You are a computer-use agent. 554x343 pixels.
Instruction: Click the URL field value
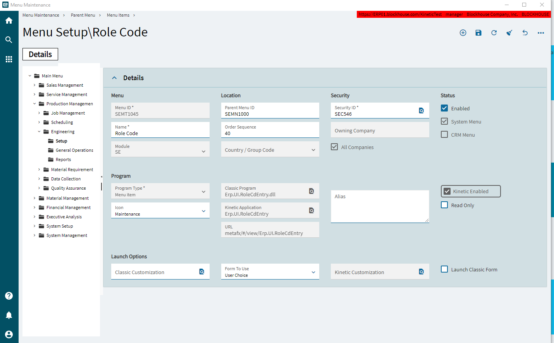[x=264, y=233]
